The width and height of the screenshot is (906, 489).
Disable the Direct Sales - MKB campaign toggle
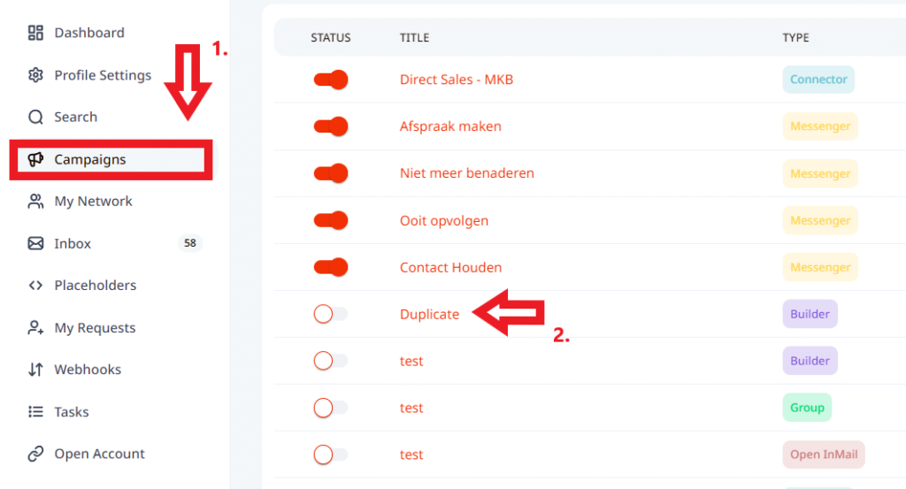point(331,80)
